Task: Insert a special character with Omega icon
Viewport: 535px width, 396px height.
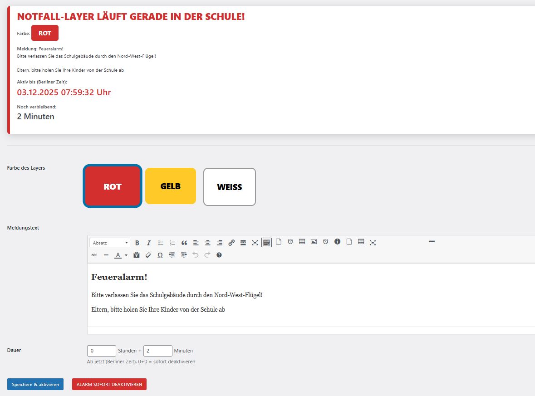Action: (160, 255)
